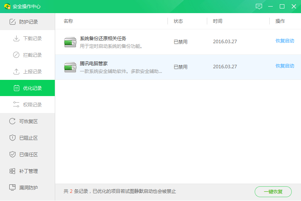Click 已禁用 status of 系统备份还原相关任务
Screen dimensions: 301x201
pos(181,42)
